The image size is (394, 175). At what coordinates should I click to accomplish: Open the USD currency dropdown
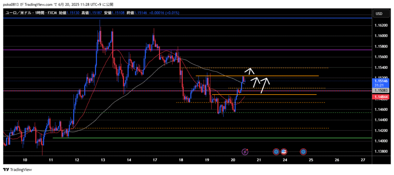pyautogui.click(x=379, y=14)
